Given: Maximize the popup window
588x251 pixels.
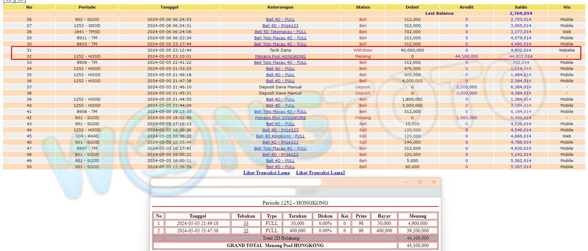Looking at the screenshot, I should click(419, 182).
